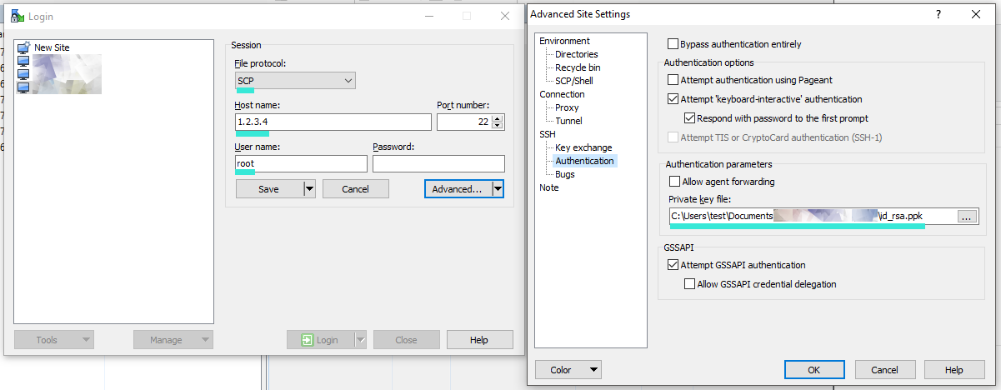The image size is (1001, 390).
Task: Toggle Respond with password to first prompt
Action: point(689,118)
